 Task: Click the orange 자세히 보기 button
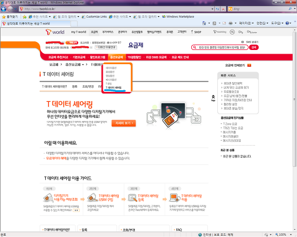tap(124, 123)
